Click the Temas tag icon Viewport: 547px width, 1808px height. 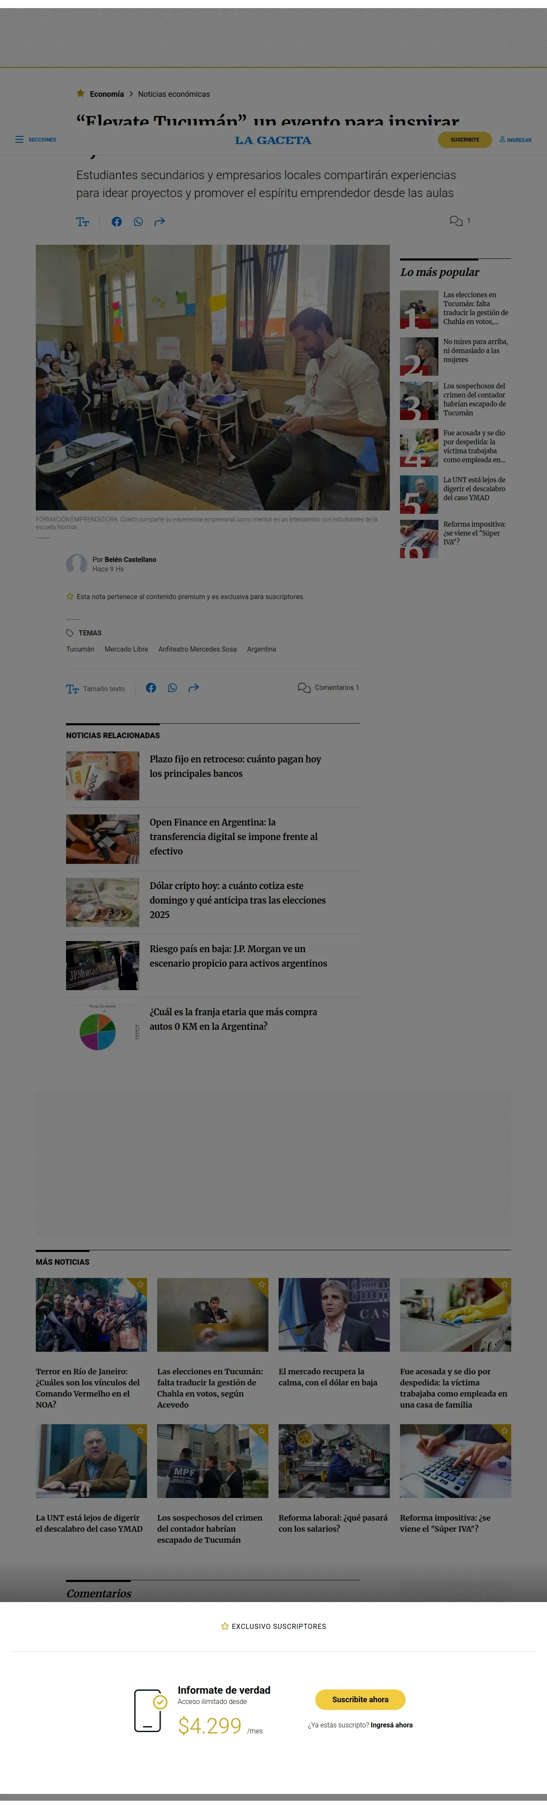(69, 633)
